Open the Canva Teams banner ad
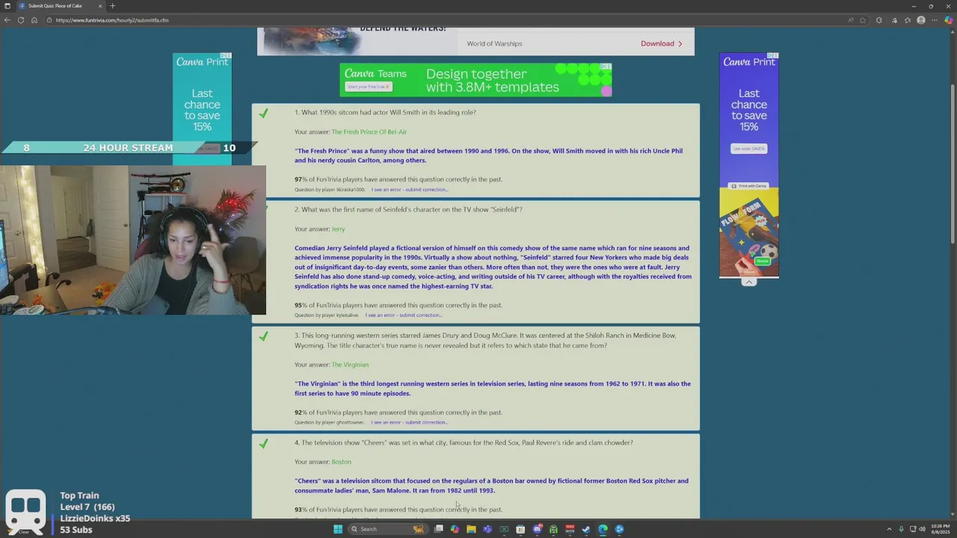 click(x=476, y=80)
